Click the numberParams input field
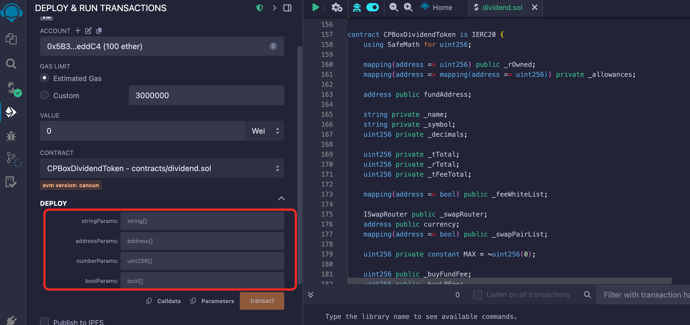 pos(202,261)
